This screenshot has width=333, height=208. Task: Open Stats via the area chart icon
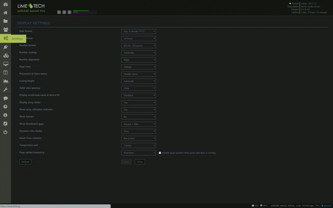point(6,81)
